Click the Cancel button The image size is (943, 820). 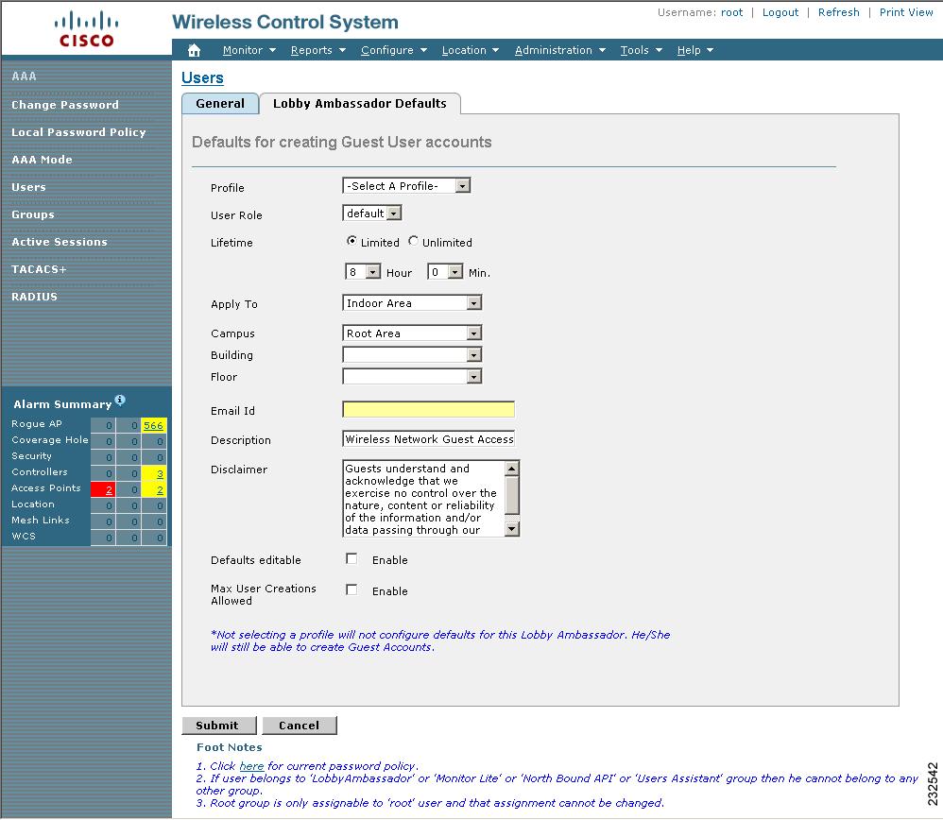coord(299,725)
